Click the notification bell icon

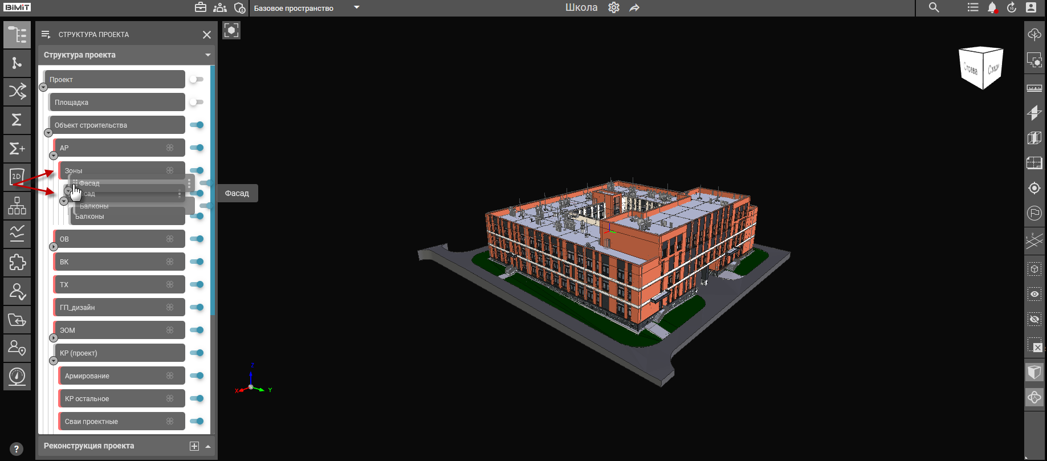point(992,8)
